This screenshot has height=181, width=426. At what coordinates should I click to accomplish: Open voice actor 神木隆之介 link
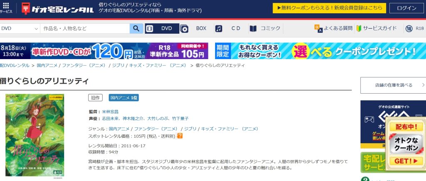tap(133, 119)
